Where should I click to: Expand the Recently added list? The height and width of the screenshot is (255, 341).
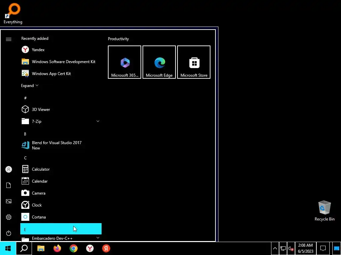(30, 86)
